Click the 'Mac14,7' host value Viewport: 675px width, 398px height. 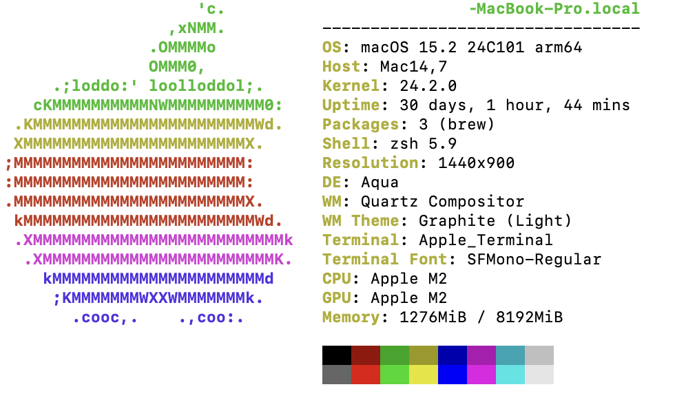click(414, 67)
